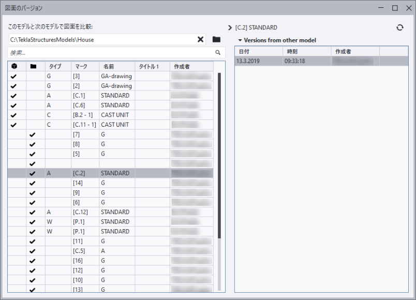The image size is (416, 300).
Task: Click into the 検索 search field
Action: pyautogui.click(x=109, y=53)
